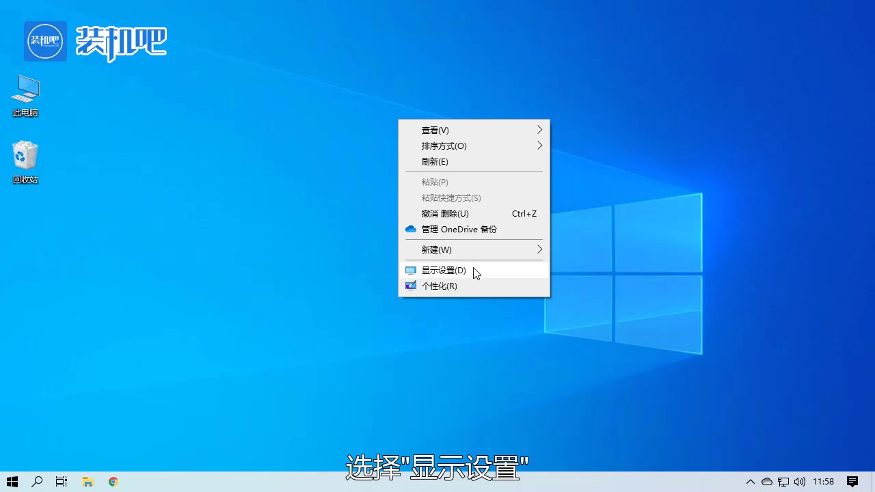
Task: Click the 装机吧 logo in top-left corner
Action: click(45, 41)
